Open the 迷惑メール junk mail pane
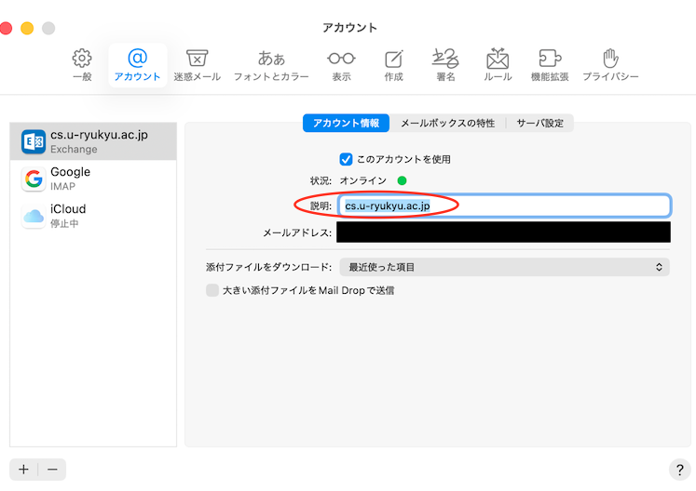696x491 pixels. coord(198,65)
